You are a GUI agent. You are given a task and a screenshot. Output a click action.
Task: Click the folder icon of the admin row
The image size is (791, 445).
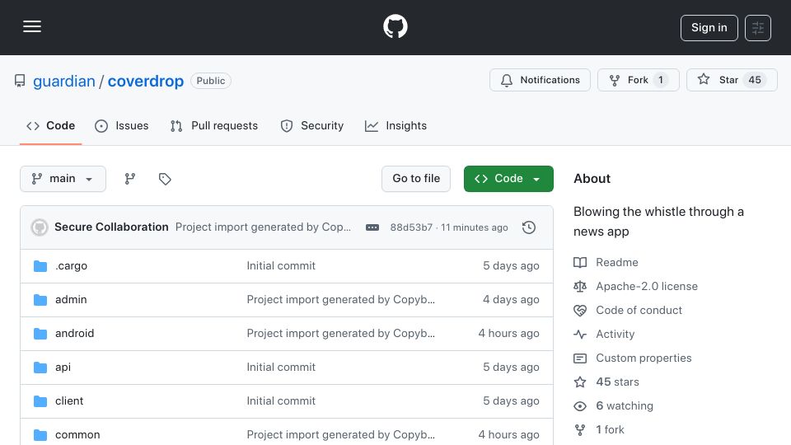pos(40,300)
